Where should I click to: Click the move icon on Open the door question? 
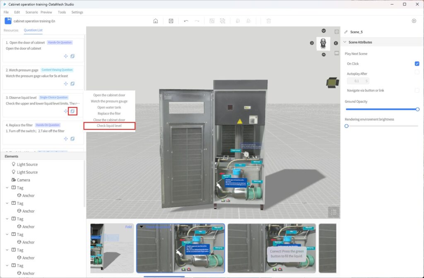(65, 56)
